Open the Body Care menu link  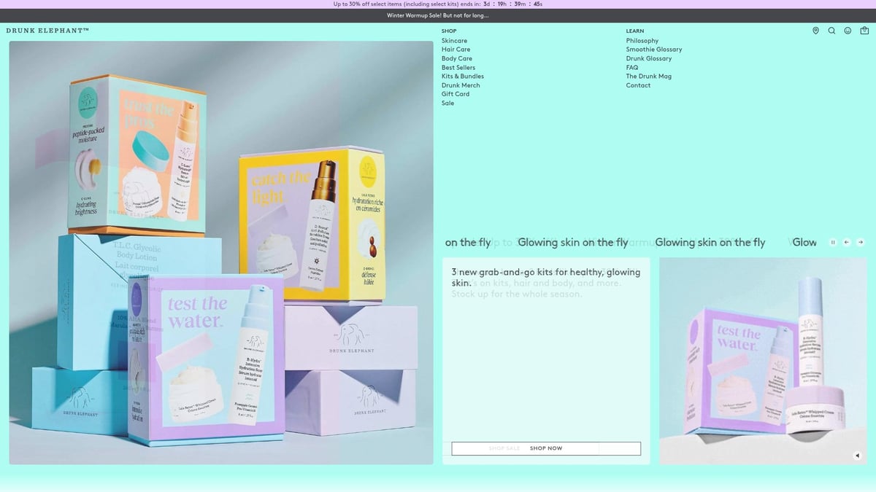(x=457, y=58)
